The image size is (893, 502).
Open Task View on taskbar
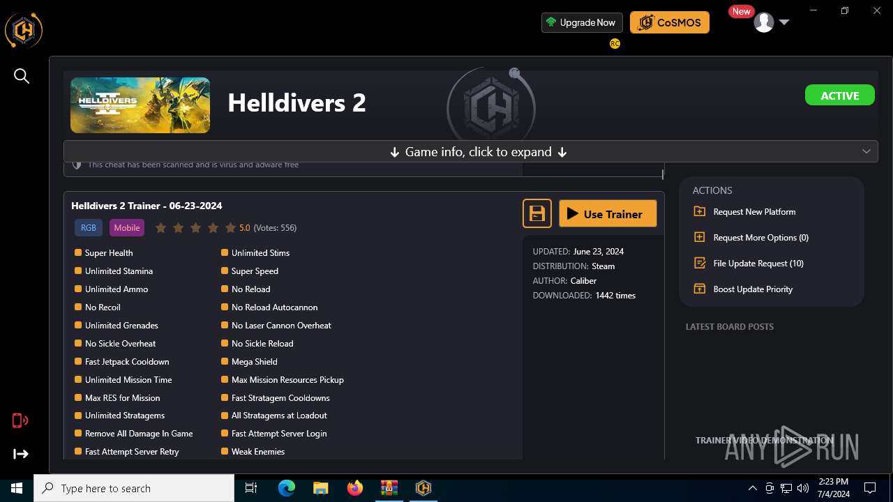251,488
